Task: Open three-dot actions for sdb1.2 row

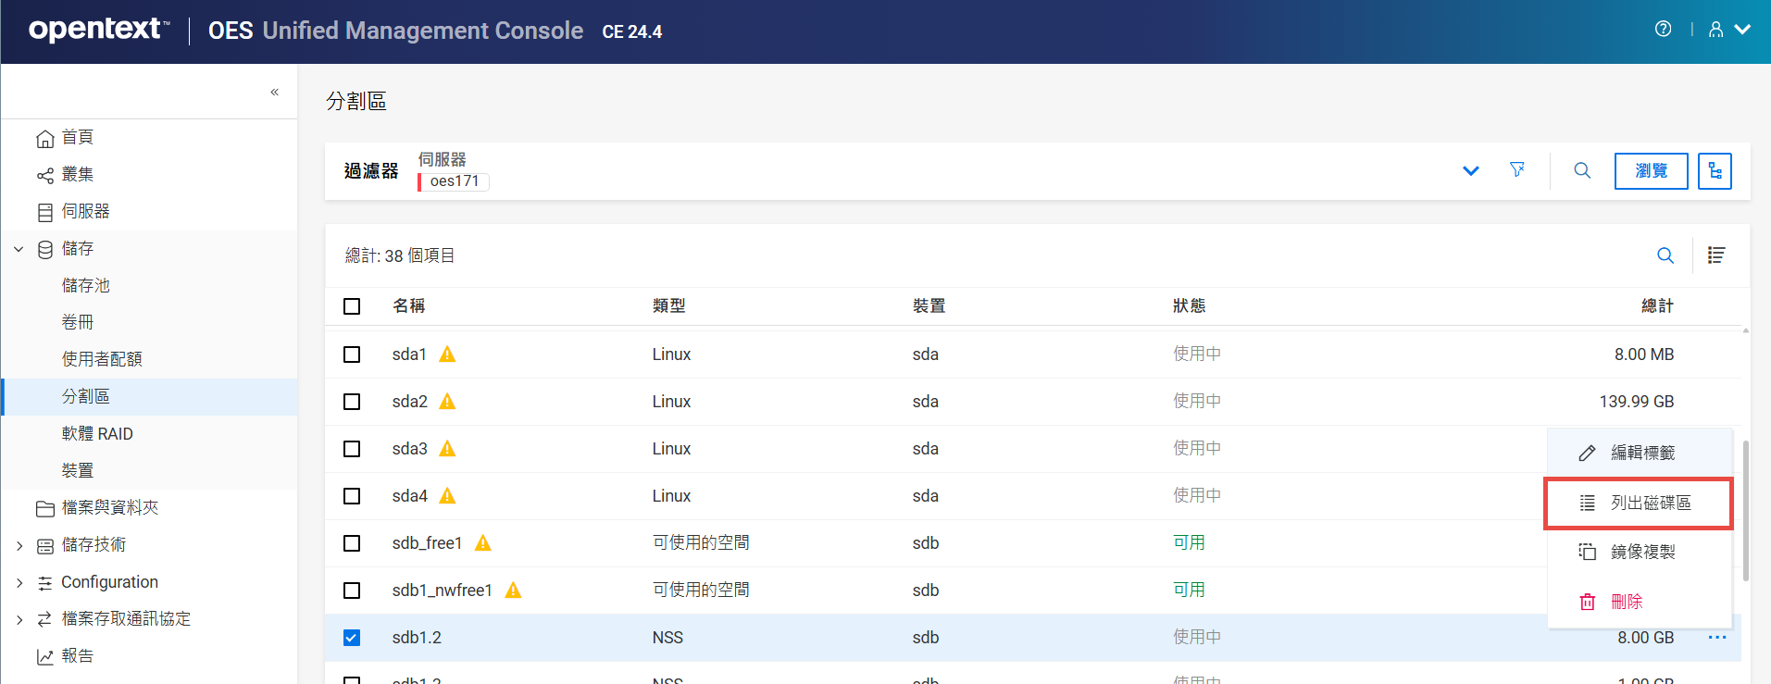Action: tap(1717, 638)
